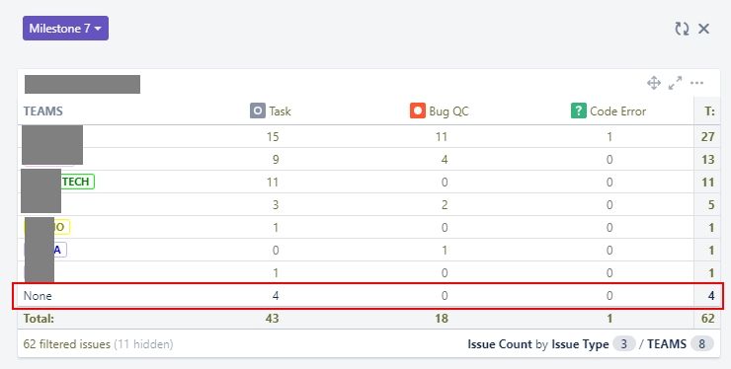This screenshot has width=731, height=369.
Task: Click row total 5
Action: (x=711, y=204)
